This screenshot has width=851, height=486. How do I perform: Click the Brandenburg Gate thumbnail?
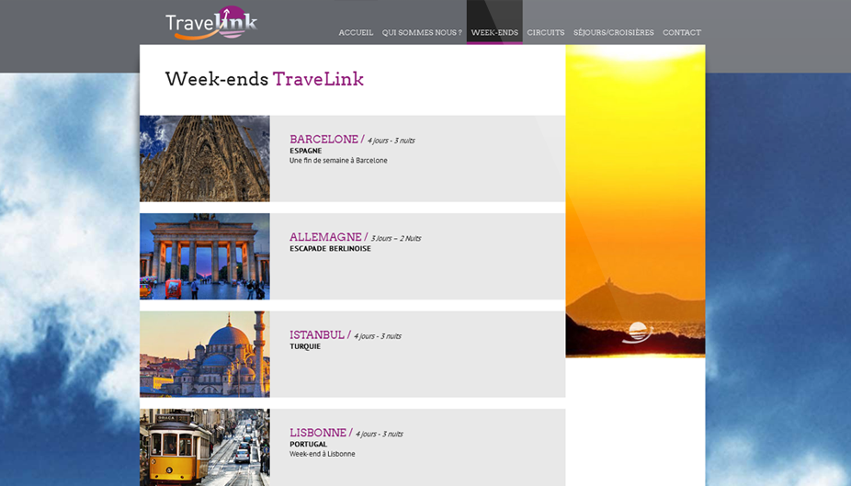click(205, 256)
